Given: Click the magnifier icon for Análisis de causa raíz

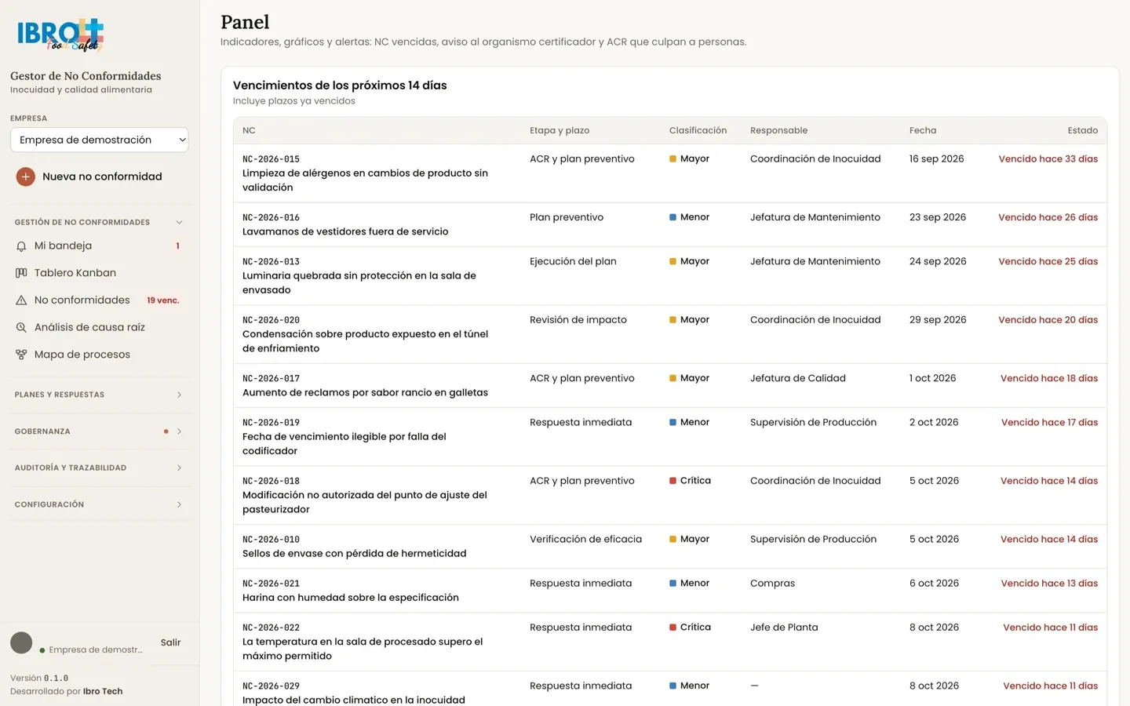Looking at the screenshot, I should (21, 328).
